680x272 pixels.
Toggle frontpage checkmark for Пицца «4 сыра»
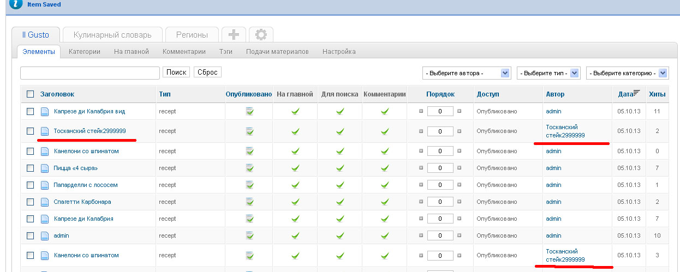[x=295, y=168]
